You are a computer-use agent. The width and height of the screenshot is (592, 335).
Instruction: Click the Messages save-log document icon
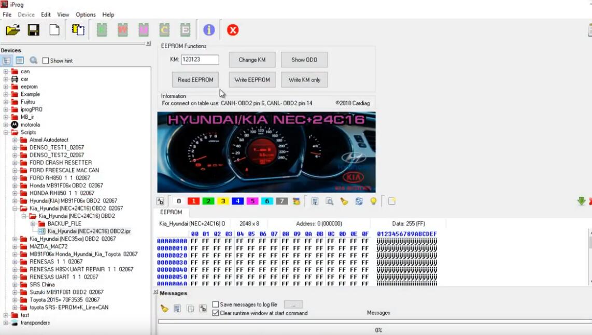point(177,309)
